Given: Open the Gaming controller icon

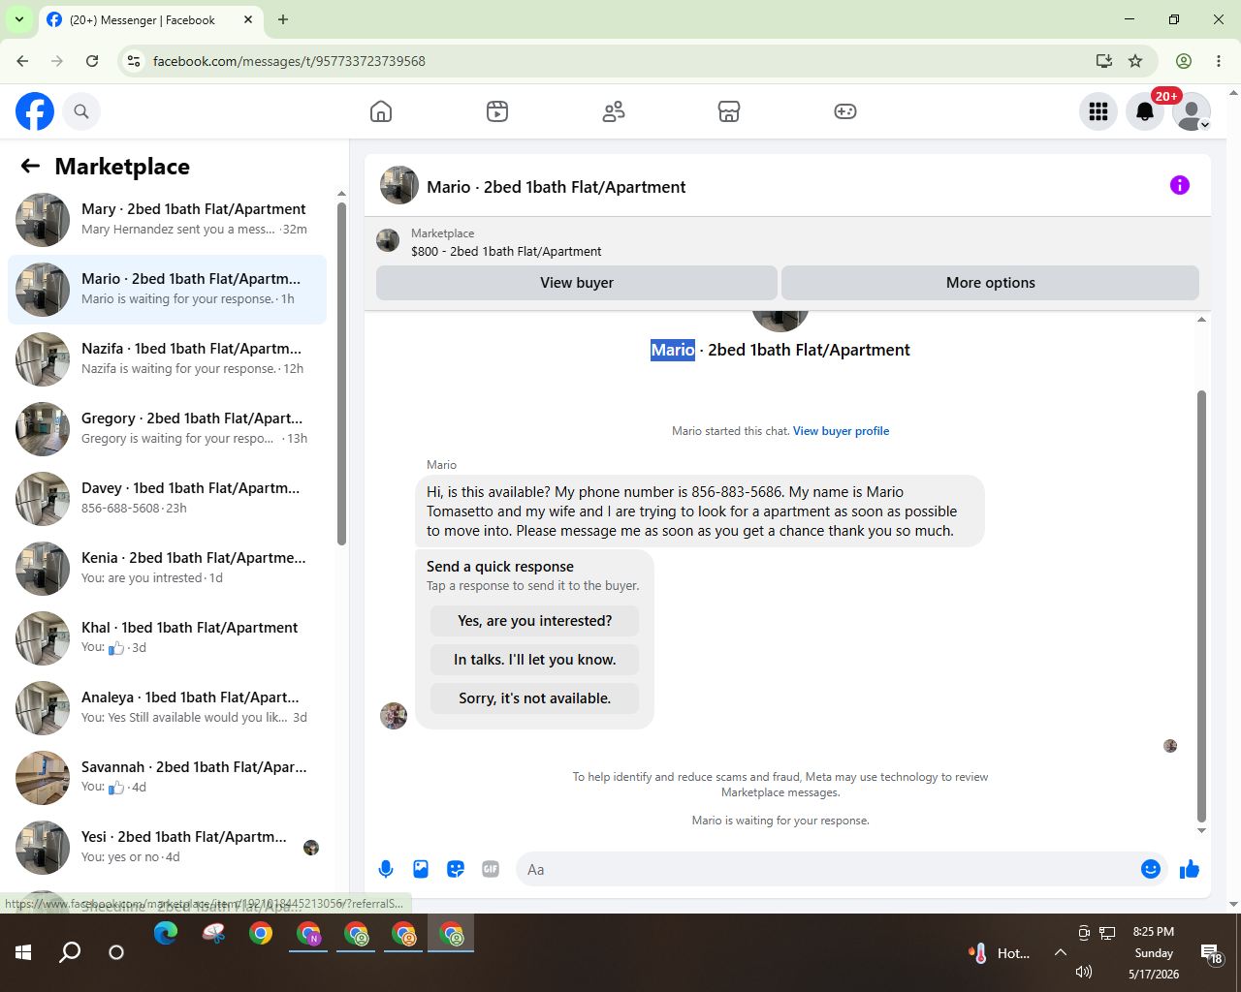Looking at the screenshot, I should click(845, 111).
